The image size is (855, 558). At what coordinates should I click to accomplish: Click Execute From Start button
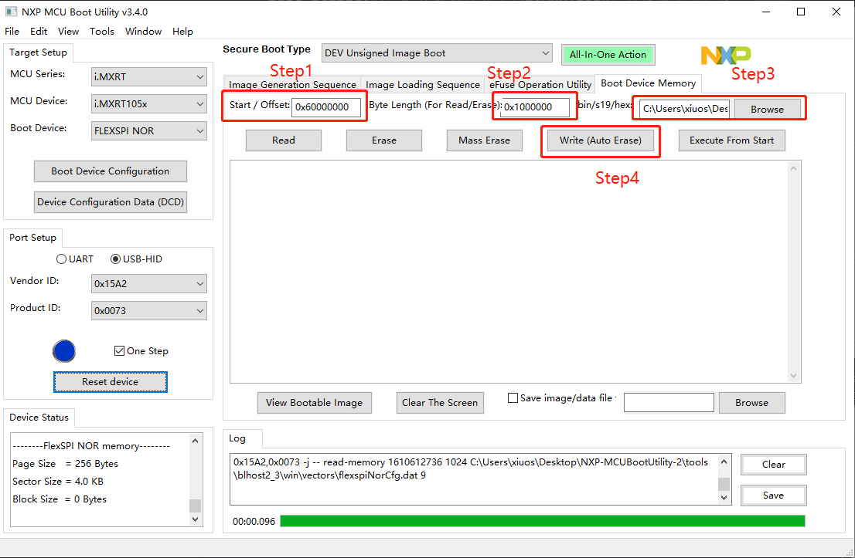tap(732, 140)
